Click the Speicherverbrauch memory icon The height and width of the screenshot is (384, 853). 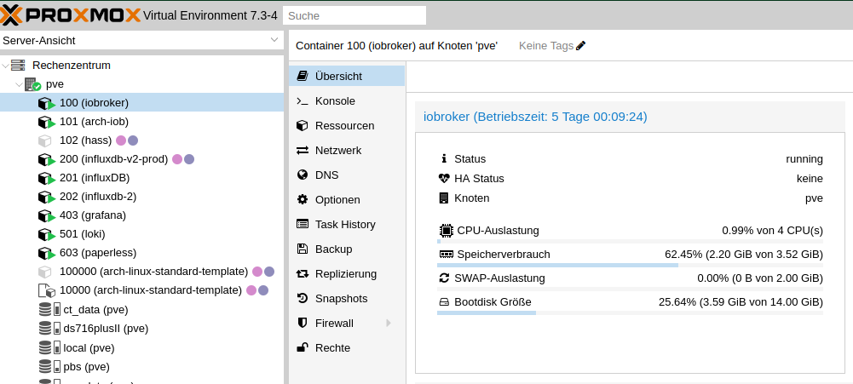tap(446, 254)
